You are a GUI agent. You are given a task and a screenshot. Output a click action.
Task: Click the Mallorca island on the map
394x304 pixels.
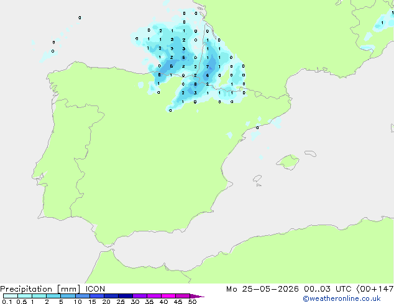point(288,162)
